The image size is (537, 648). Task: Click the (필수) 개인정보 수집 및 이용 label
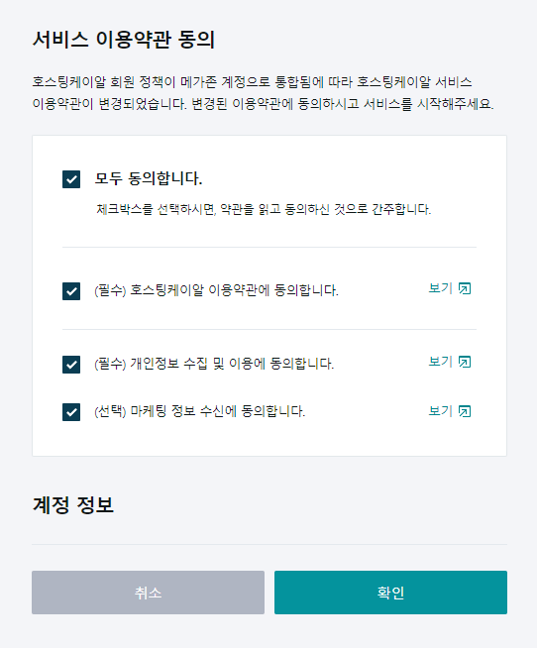click(214, 364)
